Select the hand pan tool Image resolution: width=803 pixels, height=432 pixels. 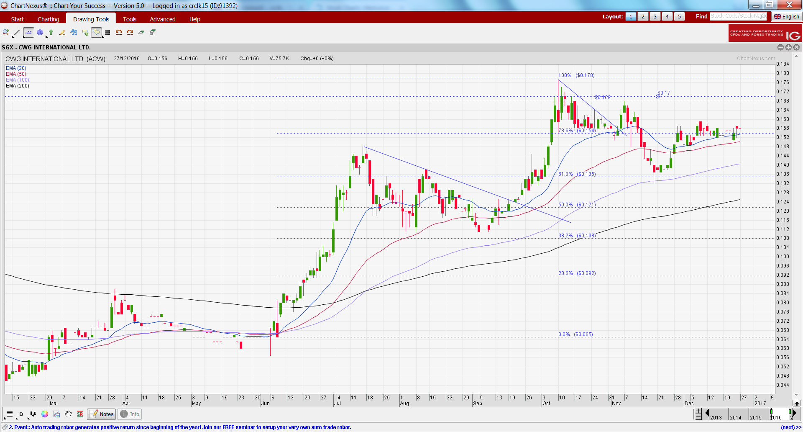pyautogui.click(x=68, y=414)
